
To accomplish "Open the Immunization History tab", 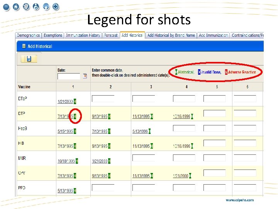I will tap(83, 35).
